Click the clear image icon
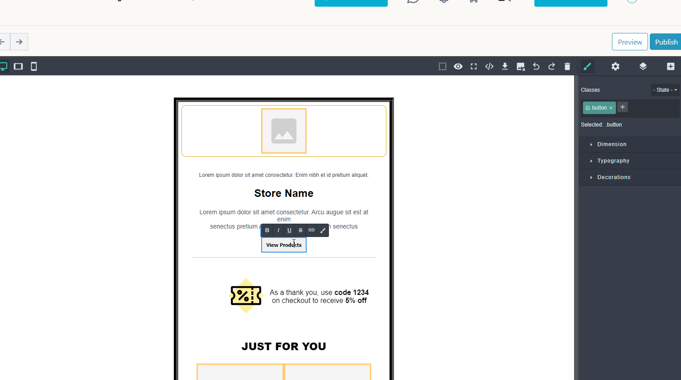This screenshot has width=681, height=380. [521, 66]
